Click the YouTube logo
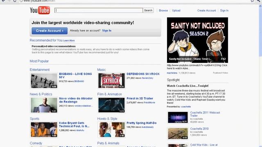 click(40, 10)
